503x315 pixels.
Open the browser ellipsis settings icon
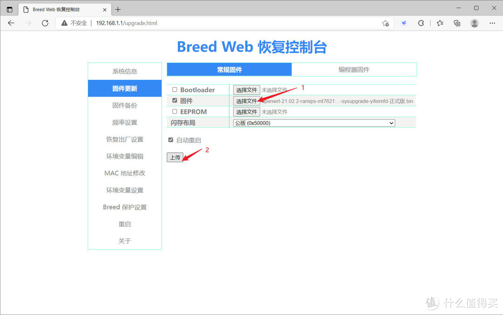click(x=492, y=23)
